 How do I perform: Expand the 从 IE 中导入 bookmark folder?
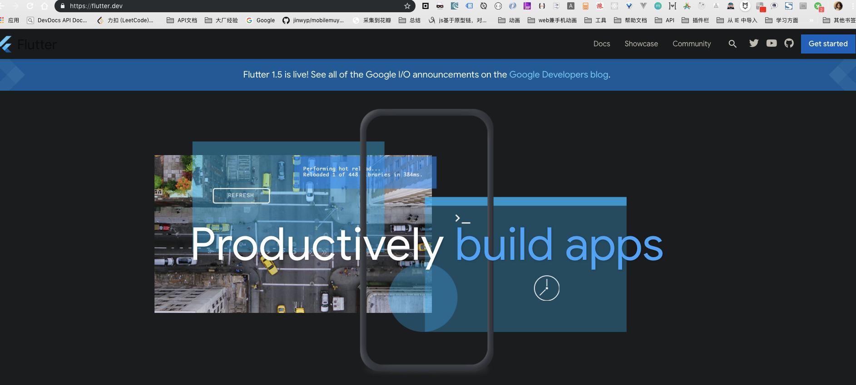(x=737, y=20)
